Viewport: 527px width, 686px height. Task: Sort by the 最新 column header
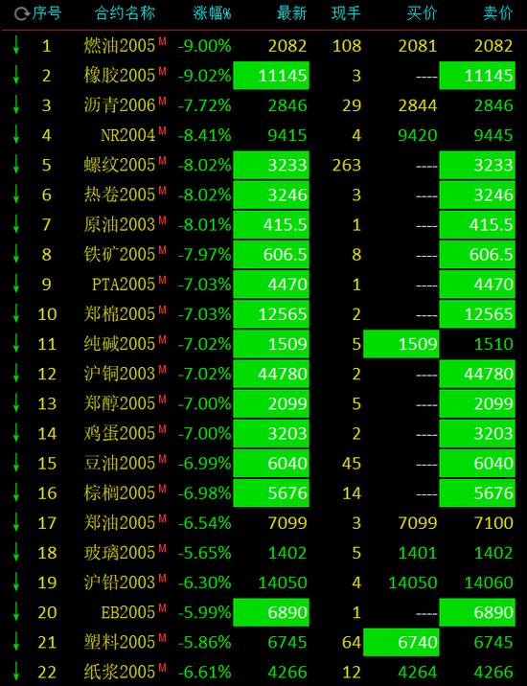click(x=292, y=13)
